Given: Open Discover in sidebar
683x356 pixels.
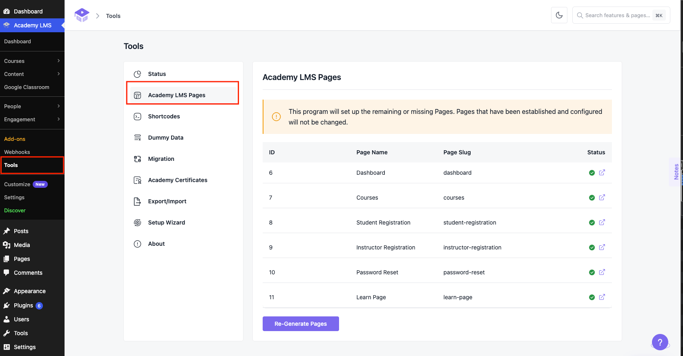Looking at the screenshot, I should click(32, 210).
